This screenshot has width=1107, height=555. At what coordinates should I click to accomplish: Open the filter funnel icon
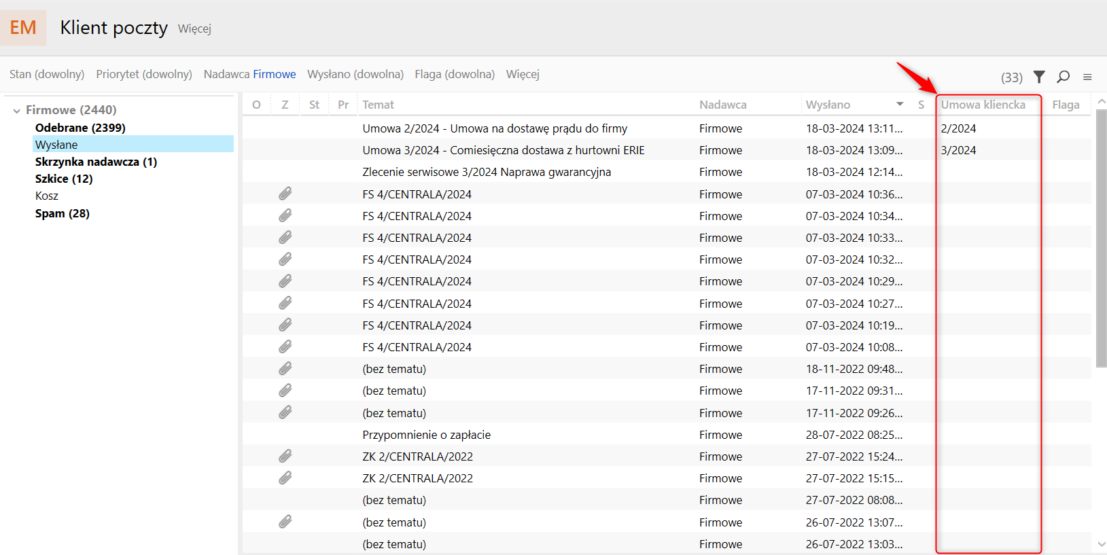(1039, 76)
